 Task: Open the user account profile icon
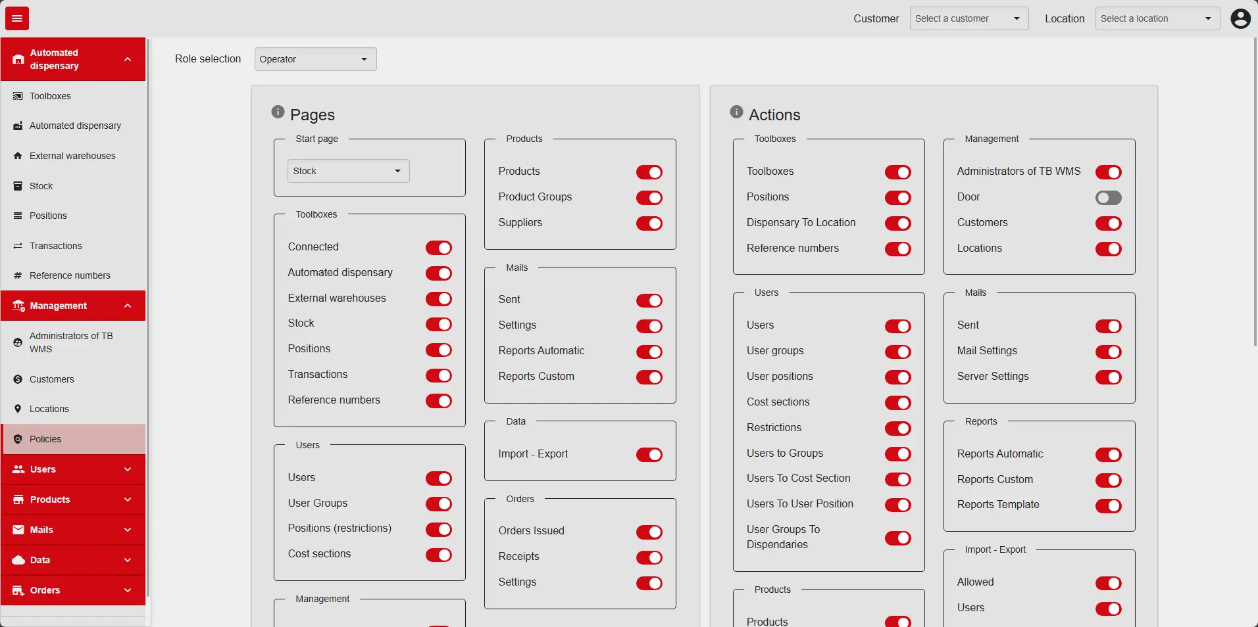pyautogui.click(x=1240, y=18)
